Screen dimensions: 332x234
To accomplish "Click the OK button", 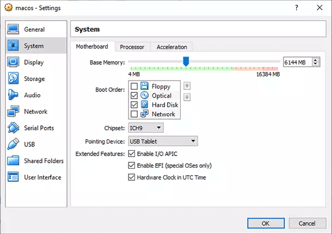I will click(x=266, y=223).
